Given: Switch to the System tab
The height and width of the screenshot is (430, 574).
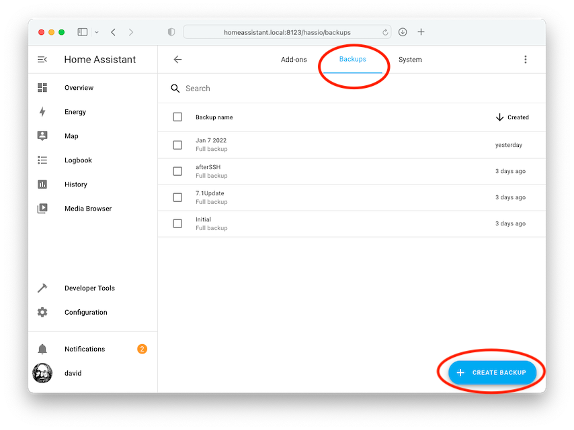Looking at the screenshot, I should [410, 60].
